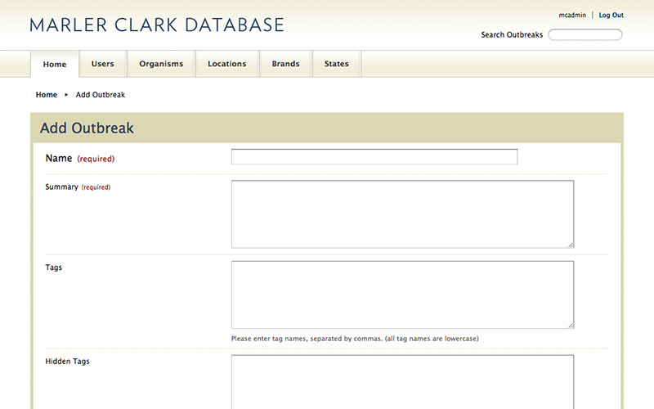The width and height of the screenshot is (654, 409).
Task: Click inside the Tags text area
Action: point(402,294)
